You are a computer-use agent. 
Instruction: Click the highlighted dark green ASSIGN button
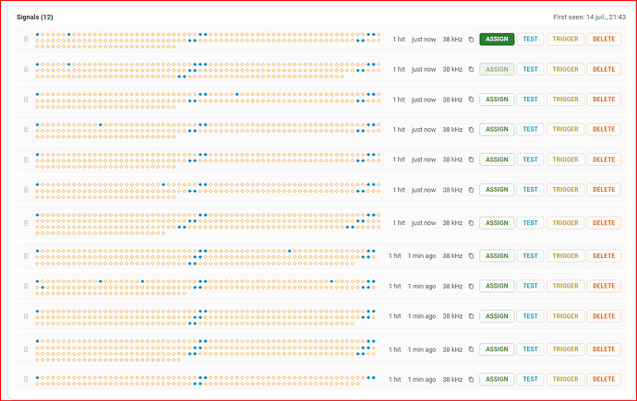(497, 40)
